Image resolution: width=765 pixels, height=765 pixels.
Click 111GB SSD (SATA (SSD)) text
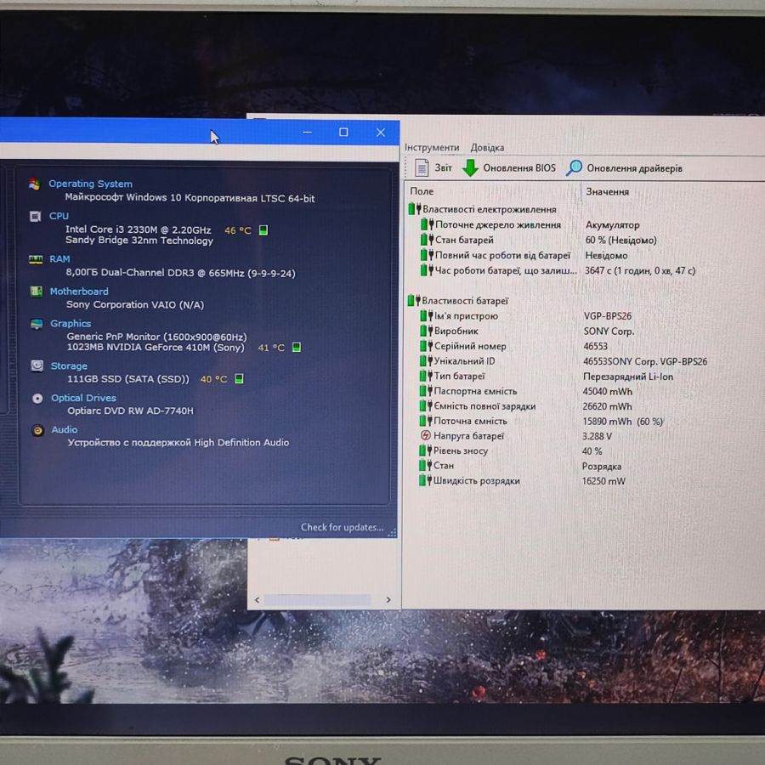(127, 379)
